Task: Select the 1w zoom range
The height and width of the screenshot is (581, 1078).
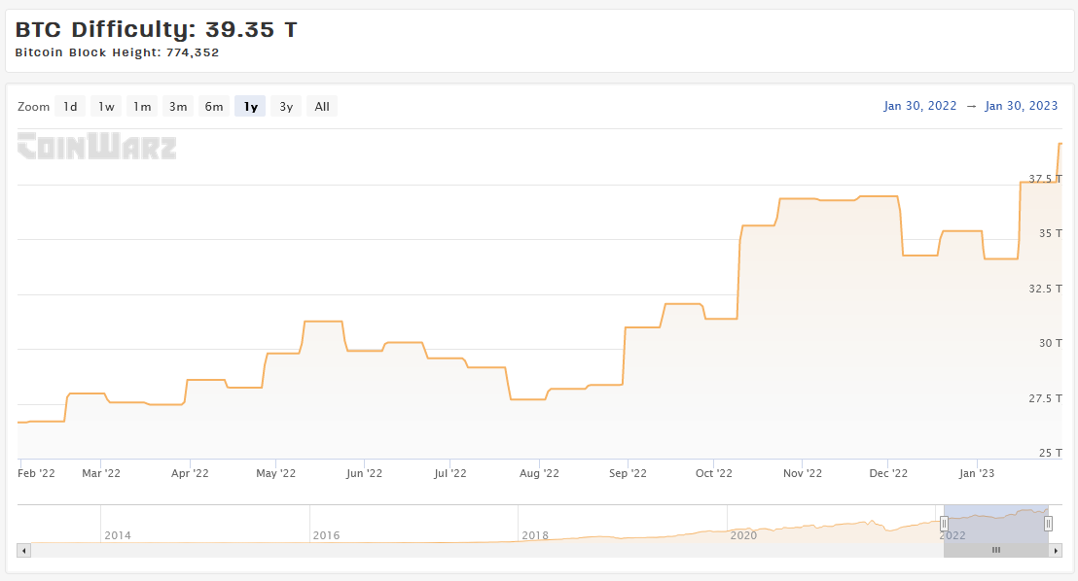Action: [106, 107]
